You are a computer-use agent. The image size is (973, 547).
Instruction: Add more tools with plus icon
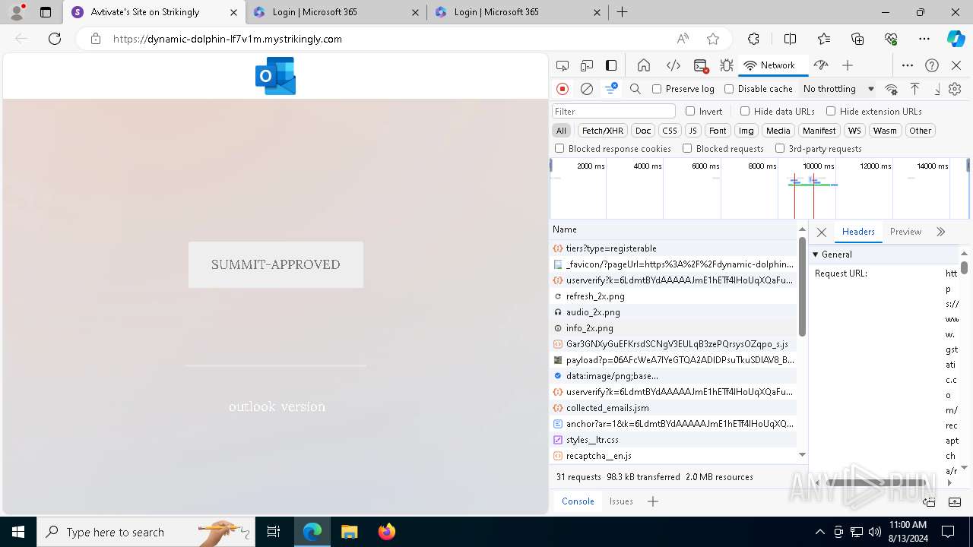(x=848, y=65)
